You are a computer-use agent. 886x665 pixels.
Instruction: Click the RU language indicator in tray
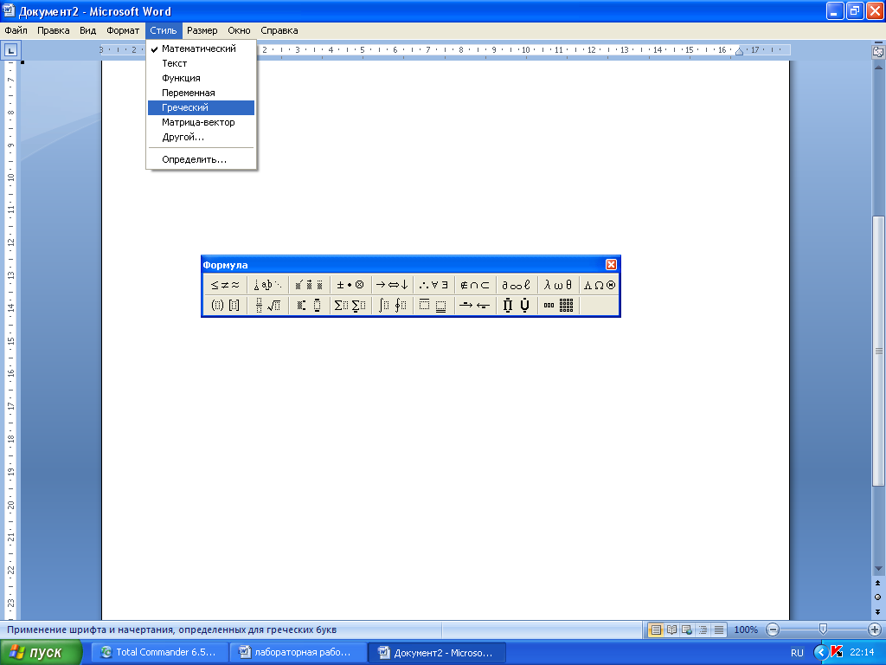coord(797,653)
